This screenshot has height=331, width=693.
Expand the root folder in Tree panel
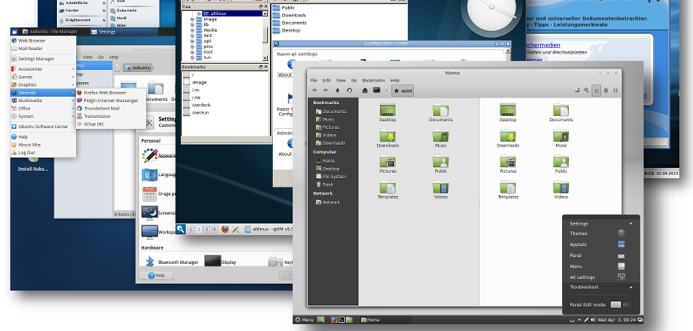[192, 52]
